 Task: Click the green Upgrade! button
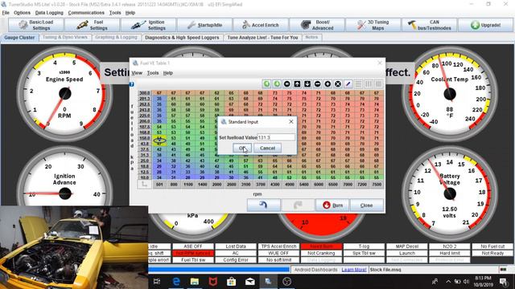(485, 25)
